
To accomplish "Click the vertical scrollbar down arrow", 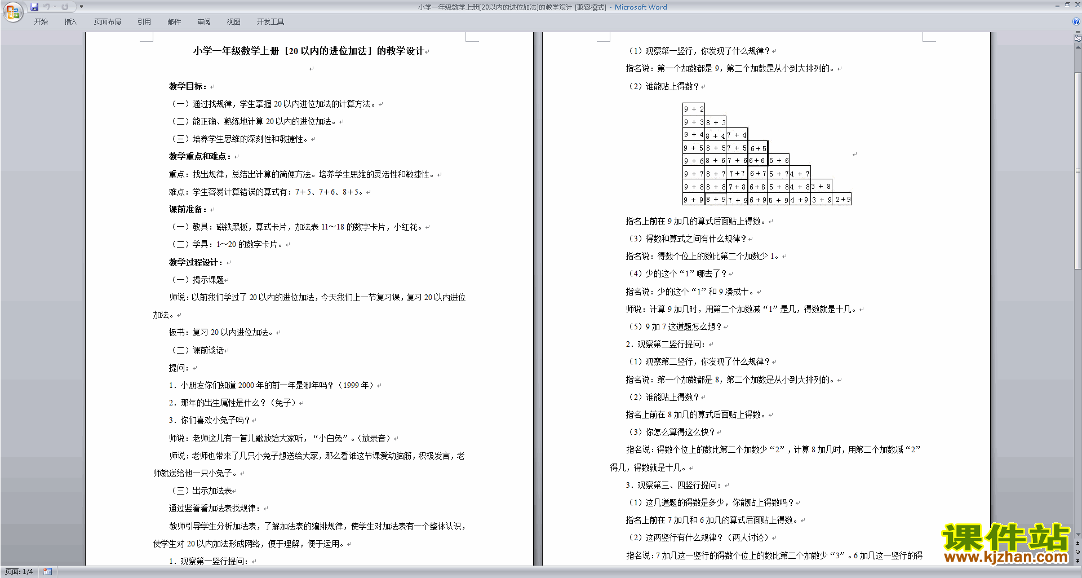I will (1078, 534).
